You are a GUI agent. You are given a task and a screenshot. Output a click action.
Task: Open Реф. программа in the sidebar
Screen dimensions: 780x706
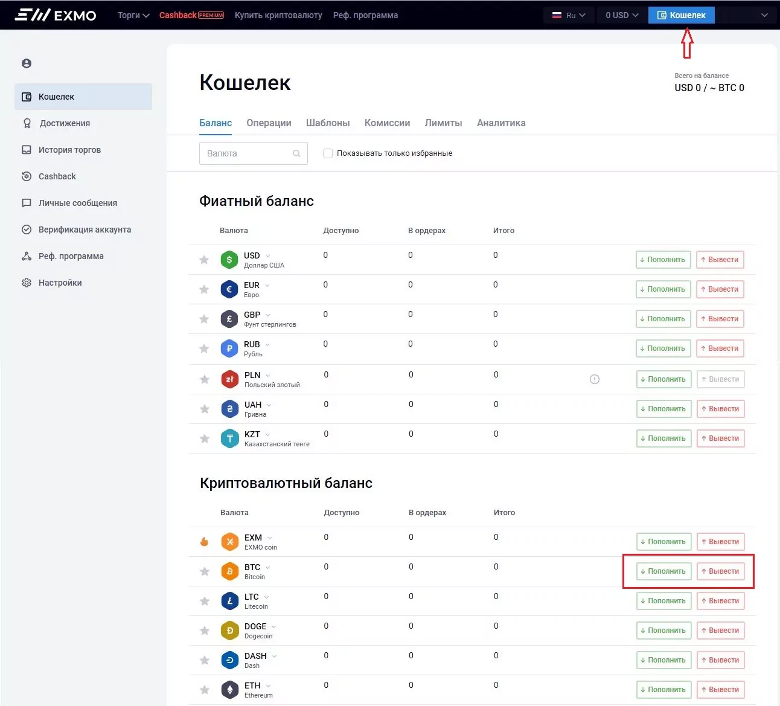(x=83, y=256)
